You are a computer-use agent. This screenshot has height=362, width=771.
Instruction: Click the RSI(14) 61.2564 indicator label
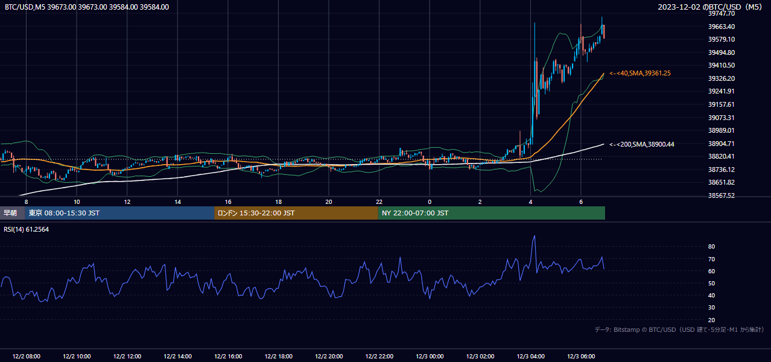(27, 230)
